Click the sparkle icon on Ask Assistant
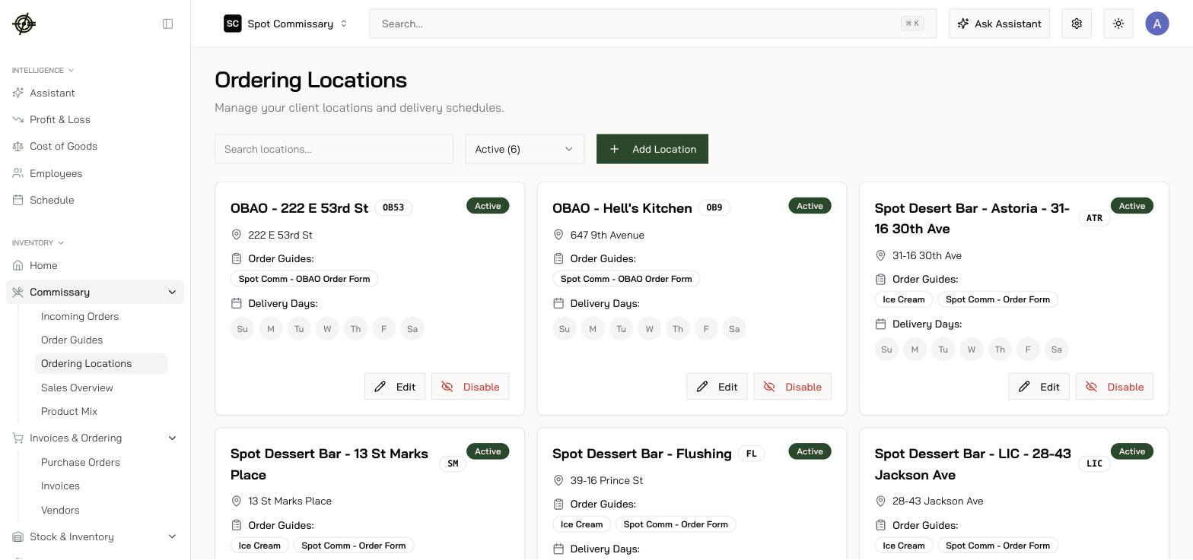This screenshot has width=1193, height=560. click(963, 24)
